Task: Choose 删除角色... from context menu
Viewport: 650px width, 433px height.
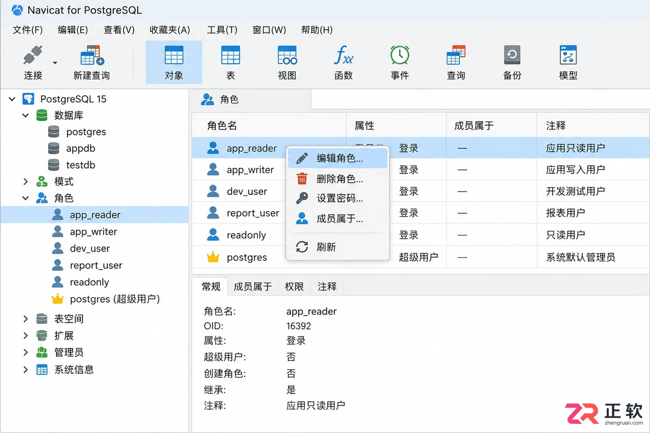Action: pyautogui.click(x=338, y=179)
